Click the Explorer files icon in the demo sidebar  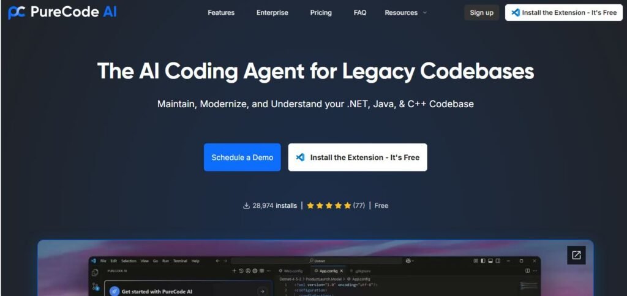[95, 272]
